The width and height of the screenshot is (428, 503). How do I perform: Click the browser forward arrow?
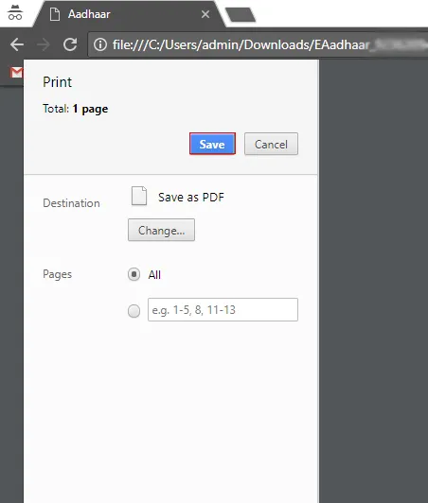point(44,44)
